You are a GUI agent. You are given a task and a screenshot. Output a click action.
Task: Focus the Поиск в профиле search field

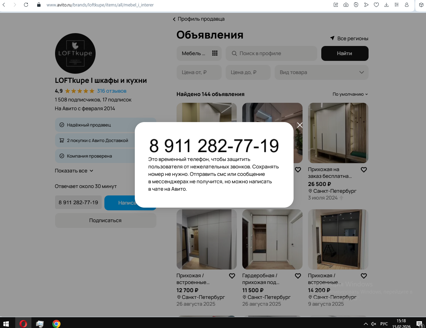coord(271,53)
